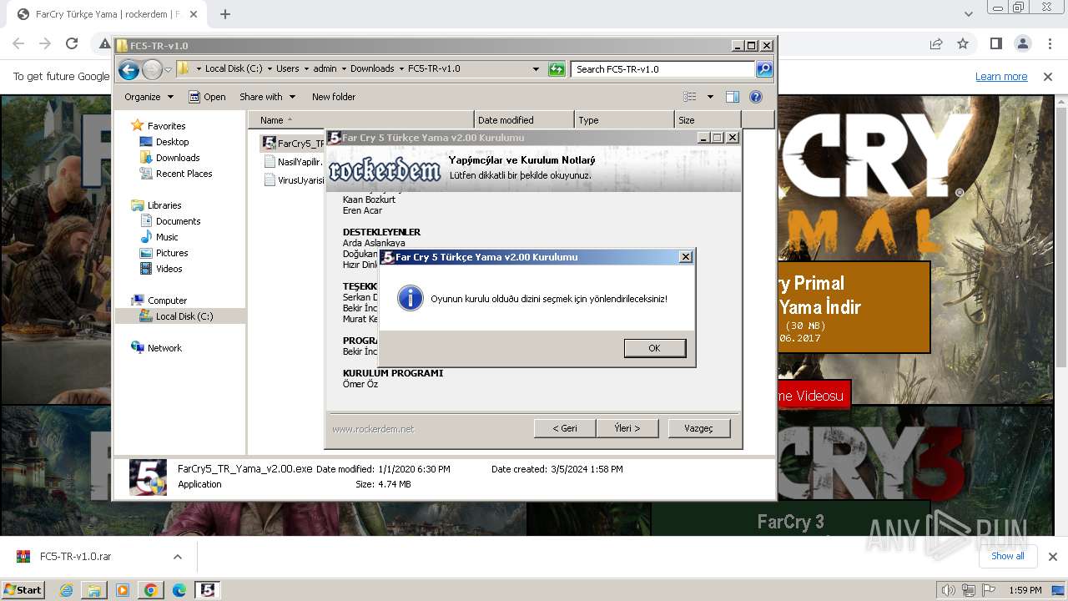
Task: Close the Chrome downloads bar
Action: tap(1053, 557)
